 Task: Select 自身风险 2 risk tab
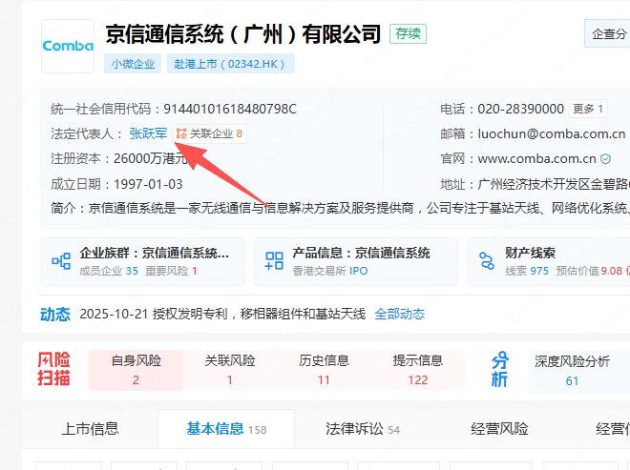point(136,370)
